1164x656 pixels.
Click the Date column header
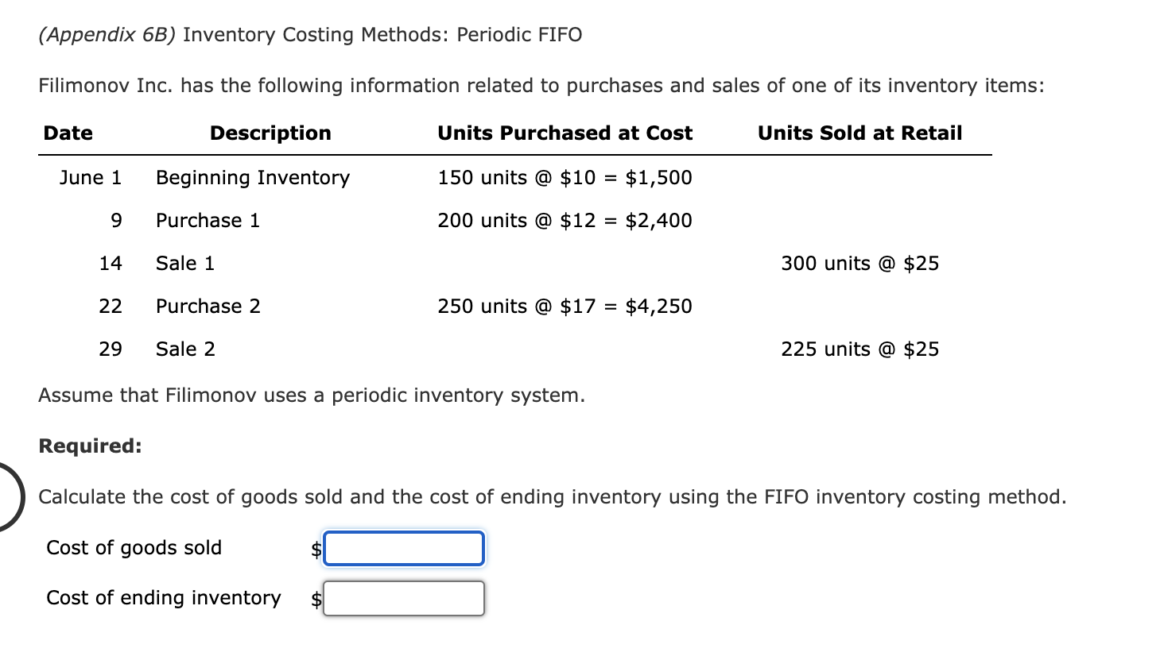click(x=67, y=133)
